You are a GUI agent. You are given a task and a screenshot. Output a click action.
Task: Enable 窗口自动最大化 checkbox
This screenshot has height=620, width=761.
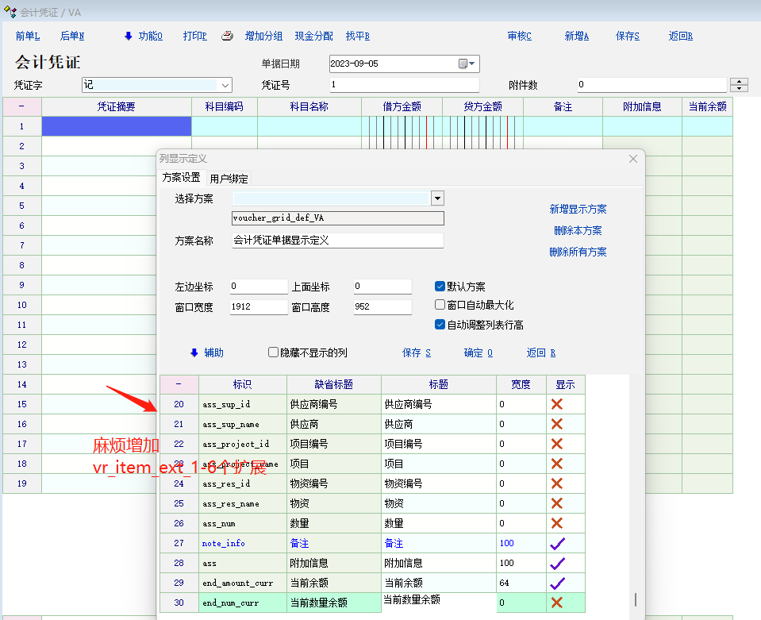click(x=440, y=305)
